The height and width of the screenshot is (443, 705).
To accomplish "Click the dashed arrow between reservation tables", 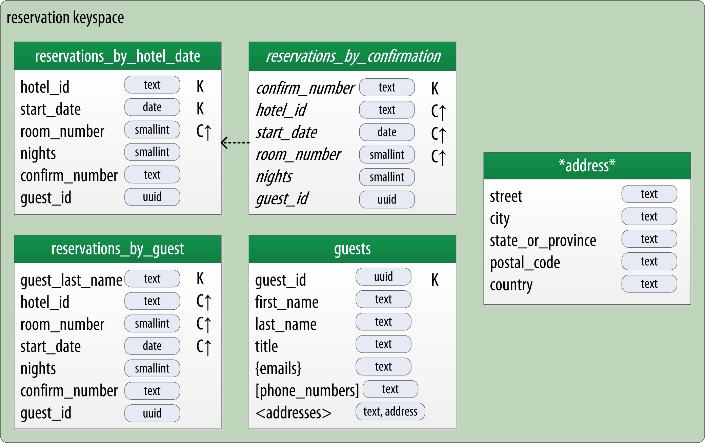I will pyautogui.click(x=235, y=142).
